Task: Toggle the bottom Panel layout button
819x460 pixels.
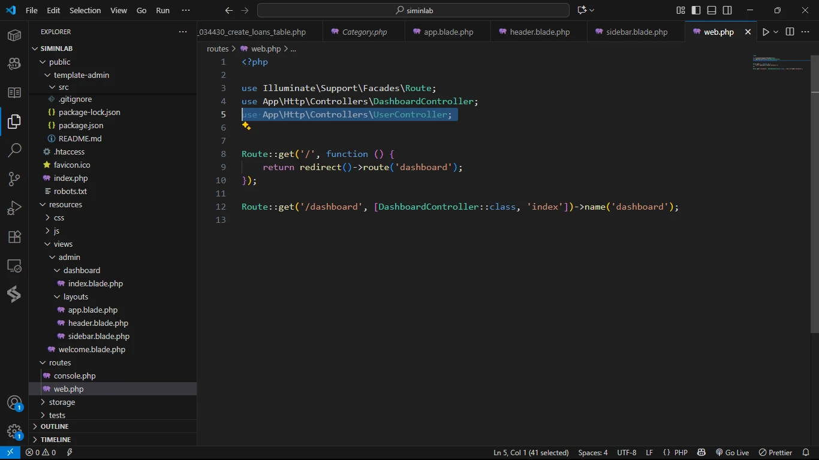Action: pyautogui.click(x=712, y=10)
